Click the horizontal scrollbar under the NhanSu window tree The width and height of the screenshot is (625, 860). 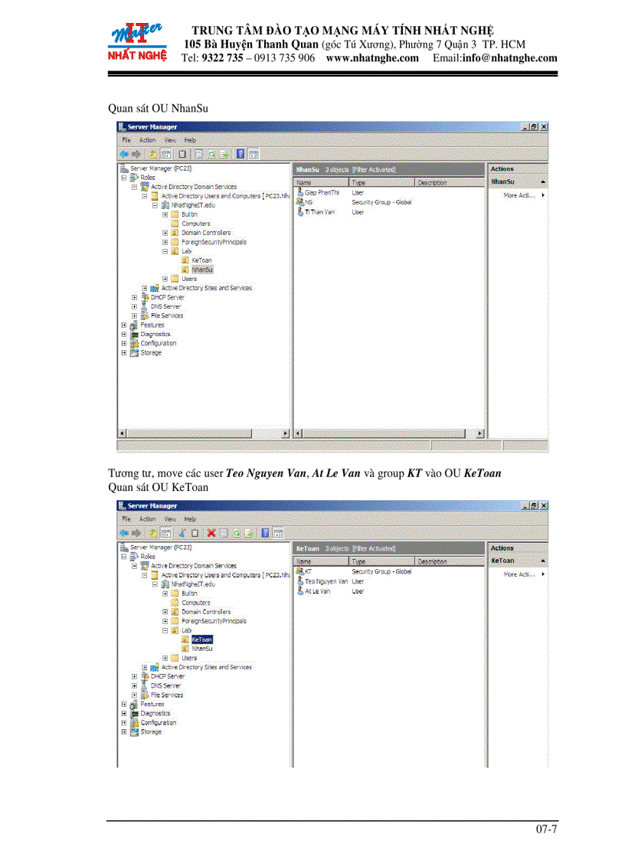coord(203,433)
